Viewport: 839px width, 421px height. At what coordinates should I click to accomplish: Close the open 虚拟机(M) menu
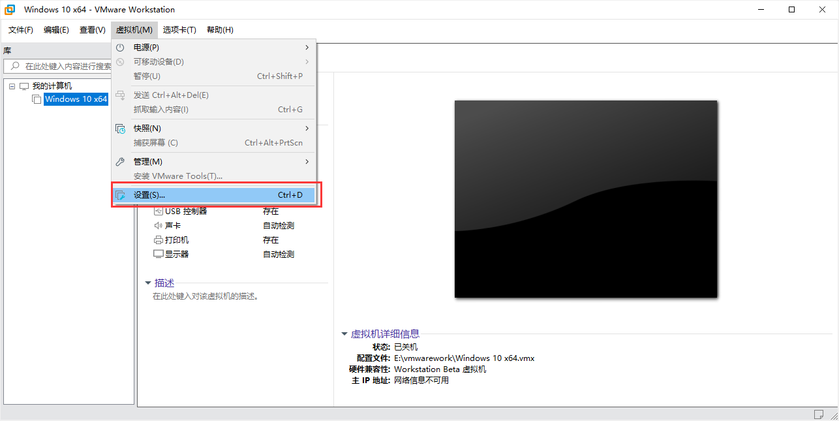(134, 30)
